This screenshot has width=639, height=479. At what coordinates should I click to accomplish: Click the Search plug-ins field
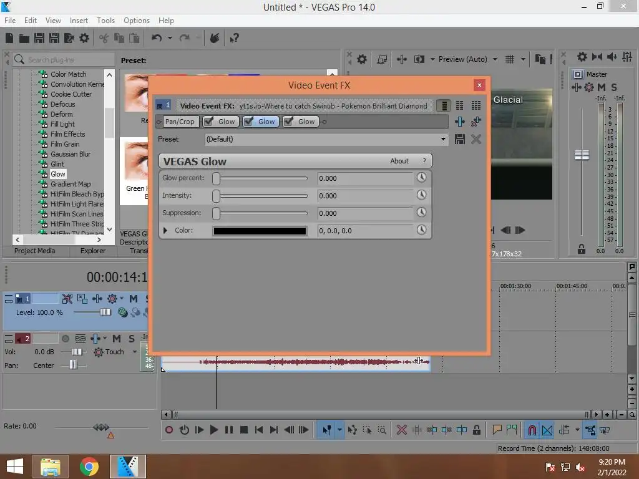click(x=64, y=60)
